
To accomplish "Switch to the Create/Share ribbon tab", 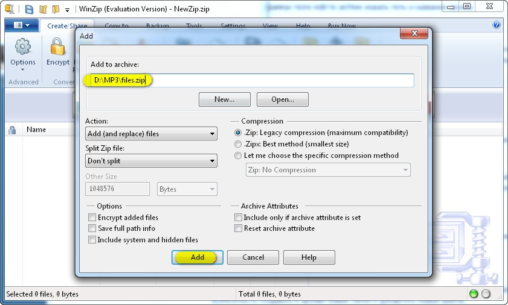I will (67, 25).
